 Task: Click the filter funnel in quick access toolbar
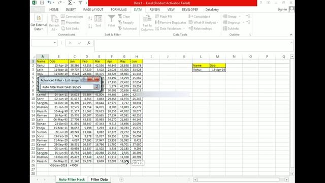coord(80,3)
